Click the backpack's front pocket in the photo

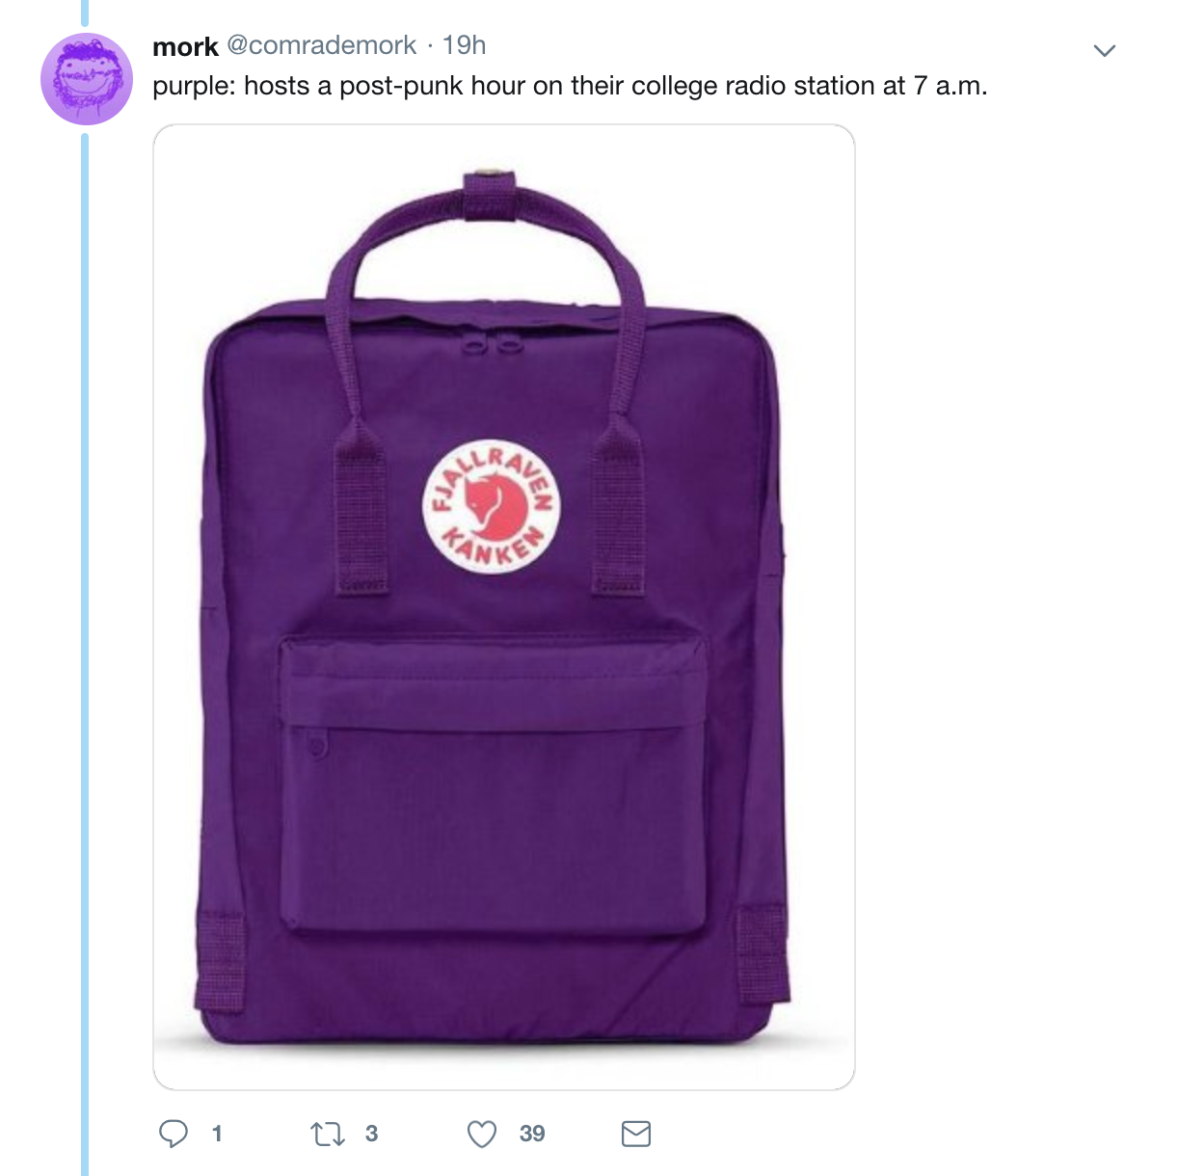point(494,786)
